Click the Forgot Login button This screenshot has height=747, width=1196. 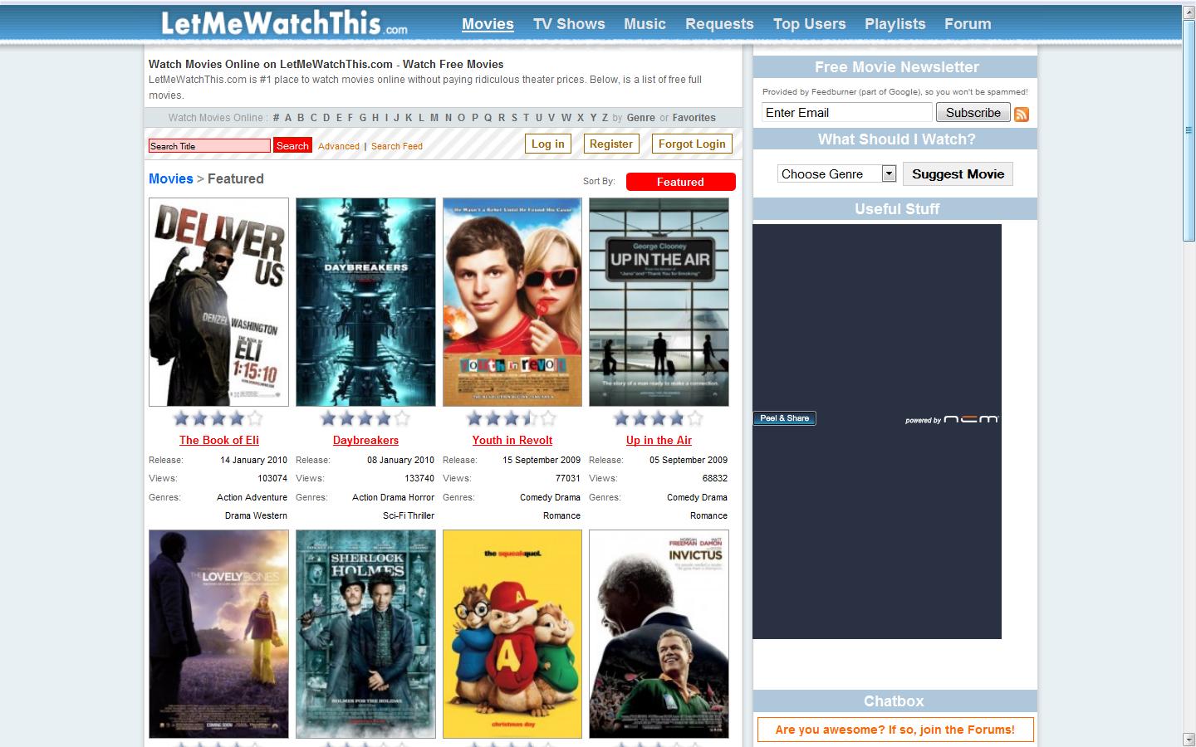pos(692,144)
